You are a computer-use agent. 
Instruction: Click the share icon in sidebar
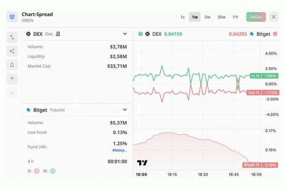(12, 51)
